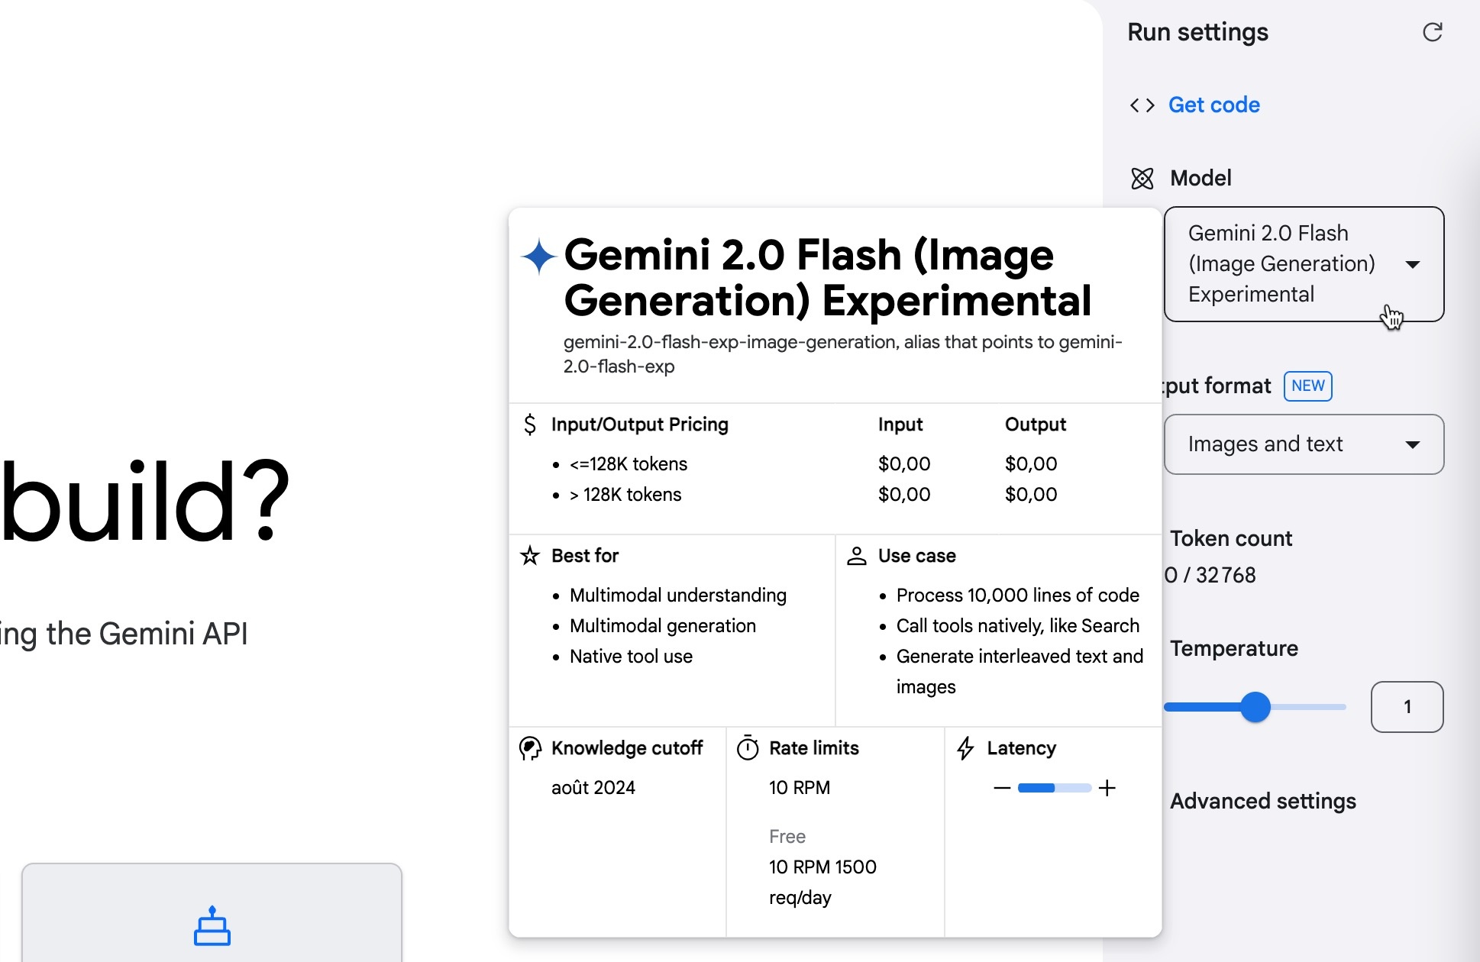This screenshot has height=962, width=1480.
Task: Click the token count '0 / 32768' value
Action: pos(1210,575)
